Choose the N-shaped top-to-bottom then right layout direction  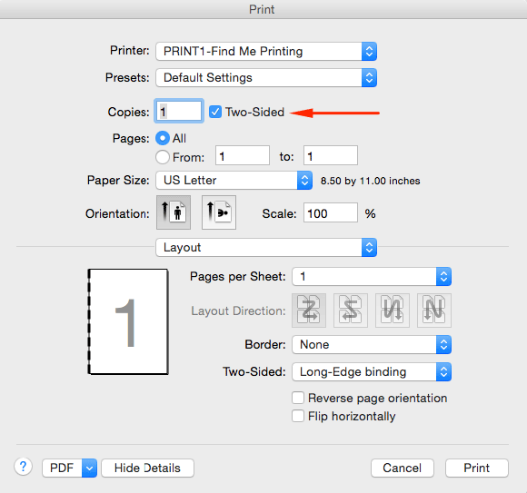(x=434, y=311)
